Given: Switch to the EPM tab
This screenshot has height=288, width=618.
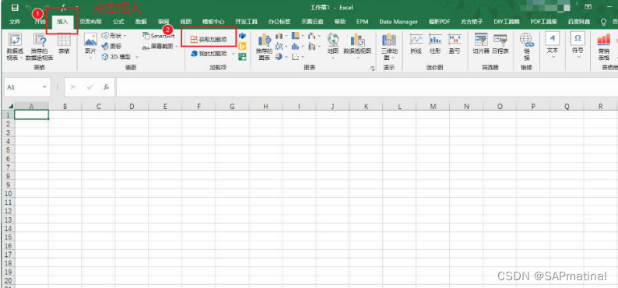Looking at the screenshot, I should point(362,22).
